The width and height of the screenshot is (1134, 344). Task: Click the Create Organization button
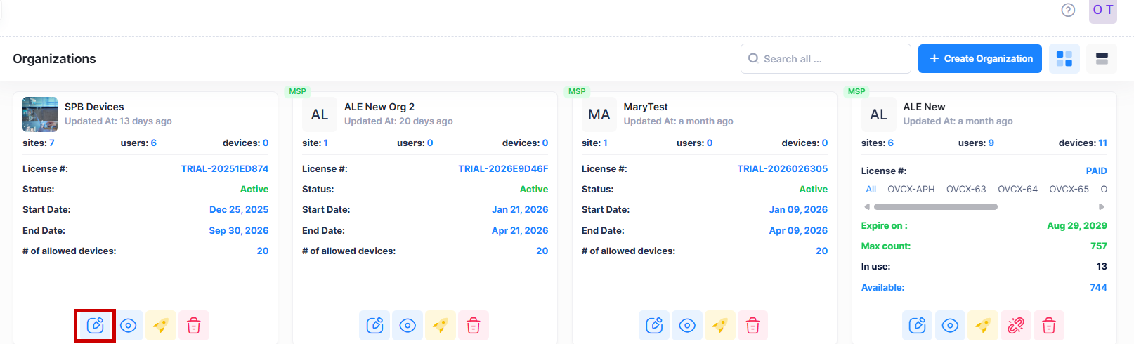click(980, 59)
